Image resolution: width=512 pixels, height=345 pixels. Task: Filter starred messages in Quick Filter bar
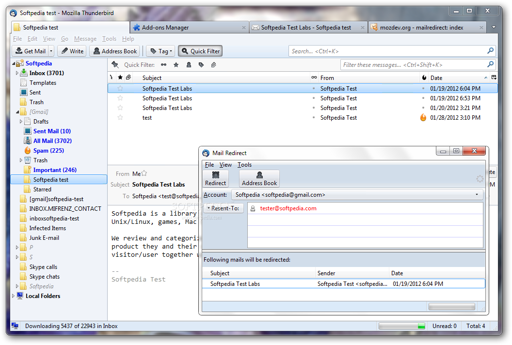(176, 65)
